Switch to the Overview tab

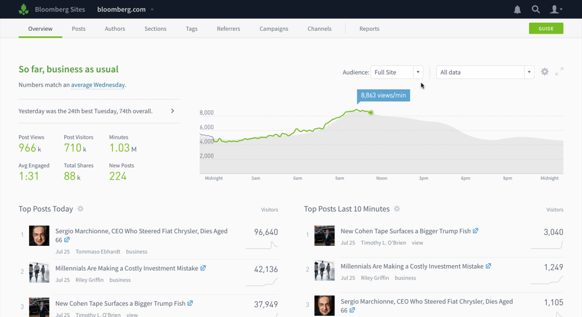click(40, 28)
